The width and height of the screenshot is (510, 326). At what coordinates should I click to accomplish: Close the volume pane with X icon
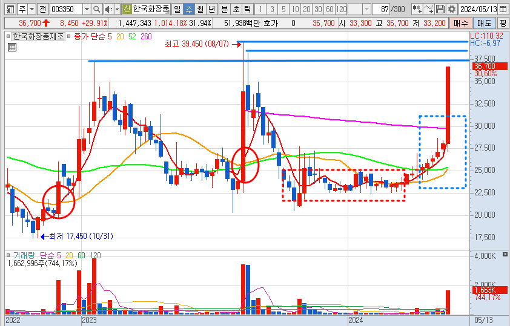[x=505, y=254]
